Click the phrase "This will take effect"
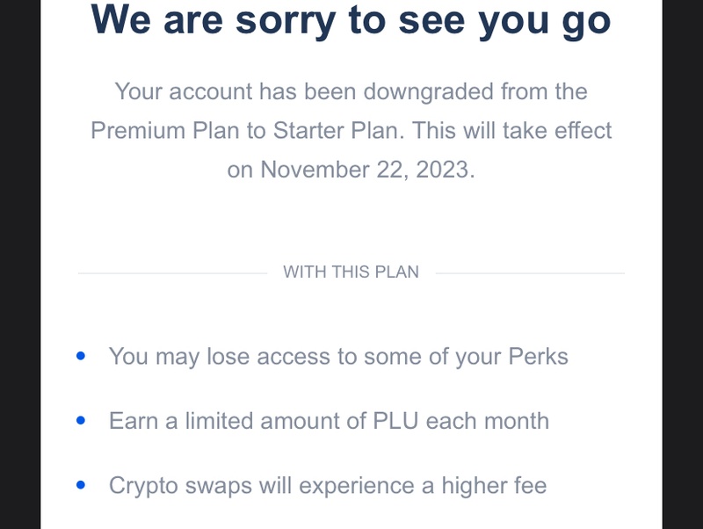The height and width of the screenshot is (529, 703). coord(512,131)
